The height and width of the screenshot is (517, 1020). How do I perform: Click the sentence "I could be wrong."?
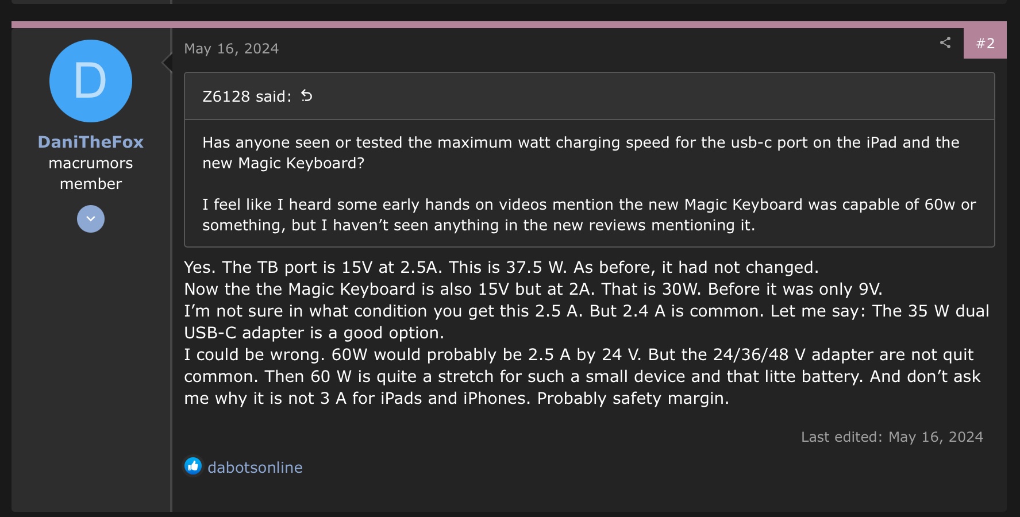pos(255,355)
